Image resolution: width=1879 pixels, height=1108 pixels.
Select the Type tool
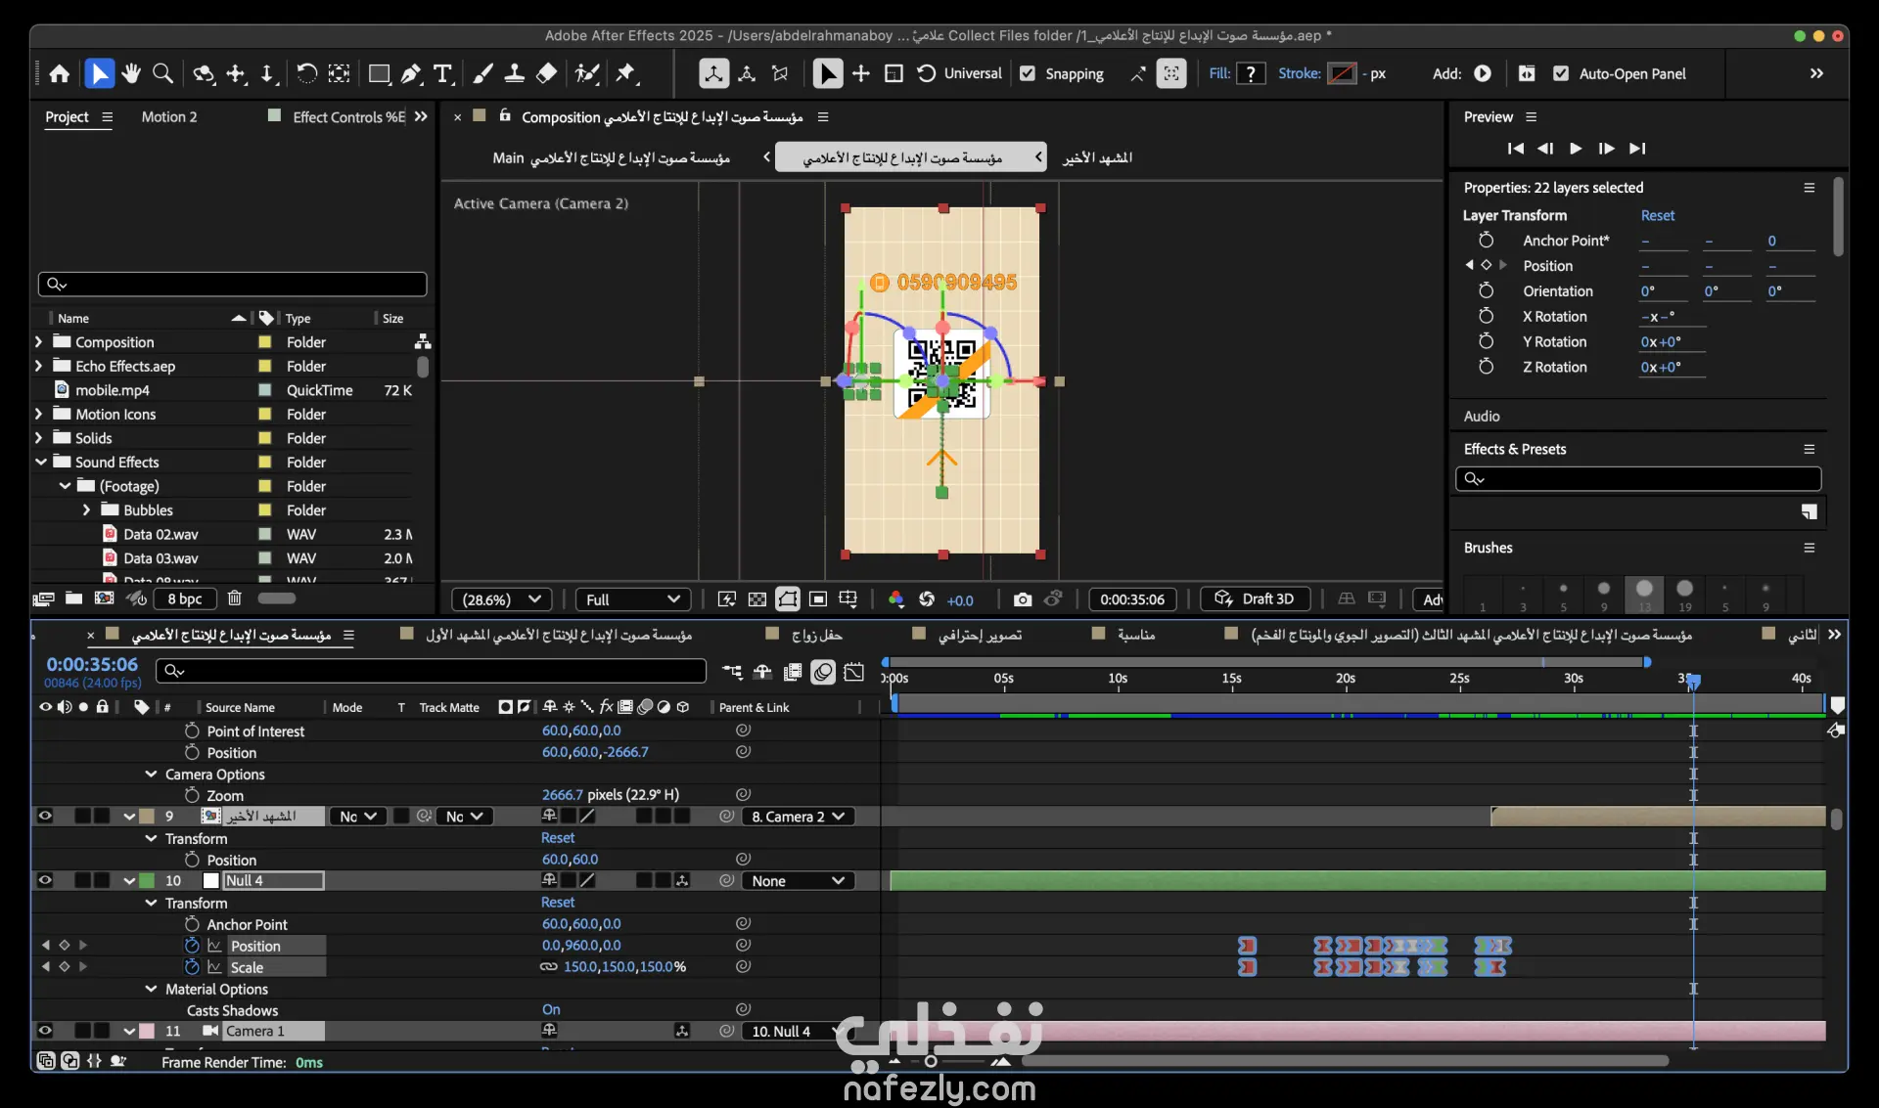(x=443, y=73)
